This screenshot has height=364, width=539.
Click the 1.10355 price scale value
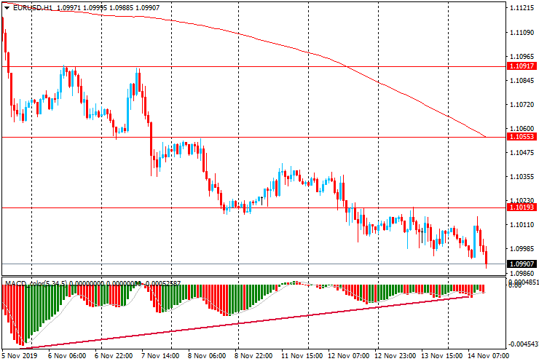coord(522,177)
